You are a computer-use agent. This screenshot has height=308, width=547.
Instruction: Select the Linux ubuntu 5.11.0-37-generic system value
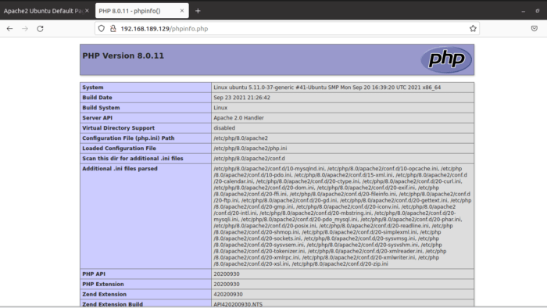coord(327,88)
